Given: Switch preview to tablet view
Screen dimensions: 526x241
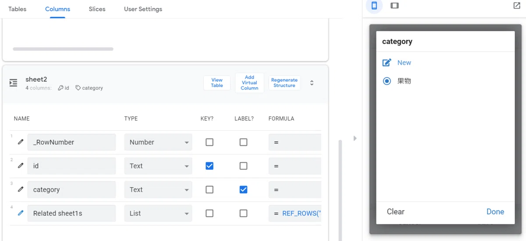Looking at the screenshot, I should 394,6.
